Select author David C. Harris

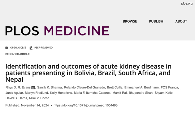click(16, 98)
